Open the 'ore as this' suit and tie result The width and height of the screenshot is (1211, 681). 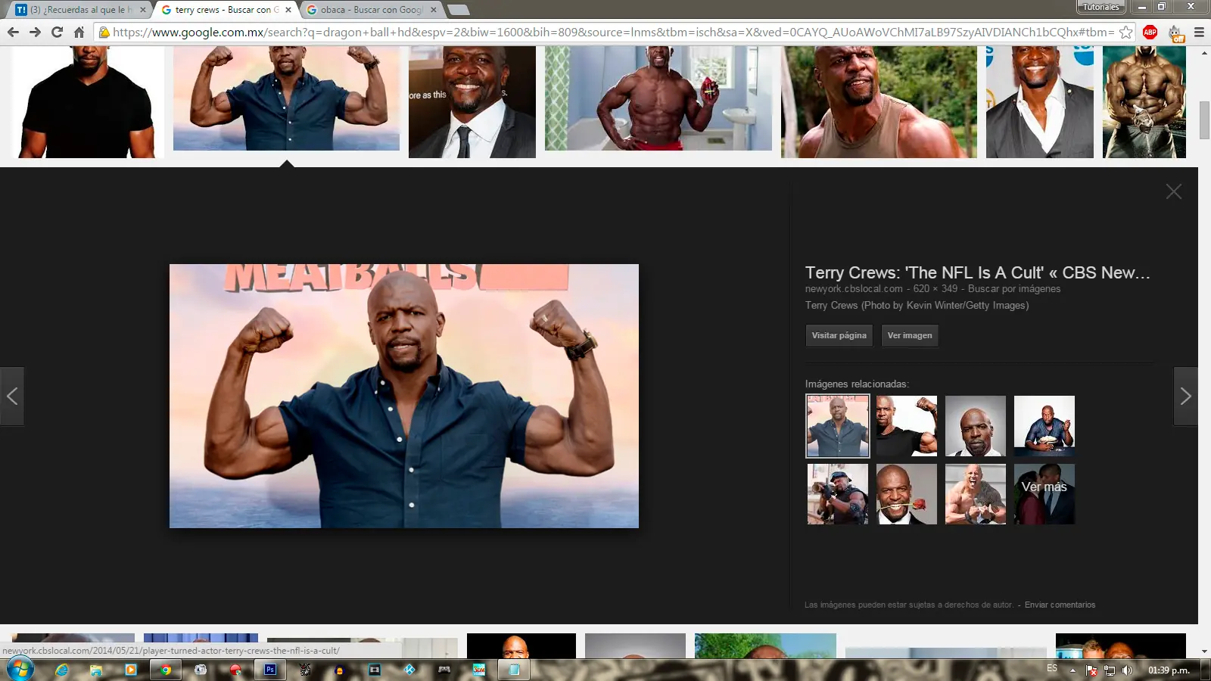pyautogui.click(x=472, y=102)
